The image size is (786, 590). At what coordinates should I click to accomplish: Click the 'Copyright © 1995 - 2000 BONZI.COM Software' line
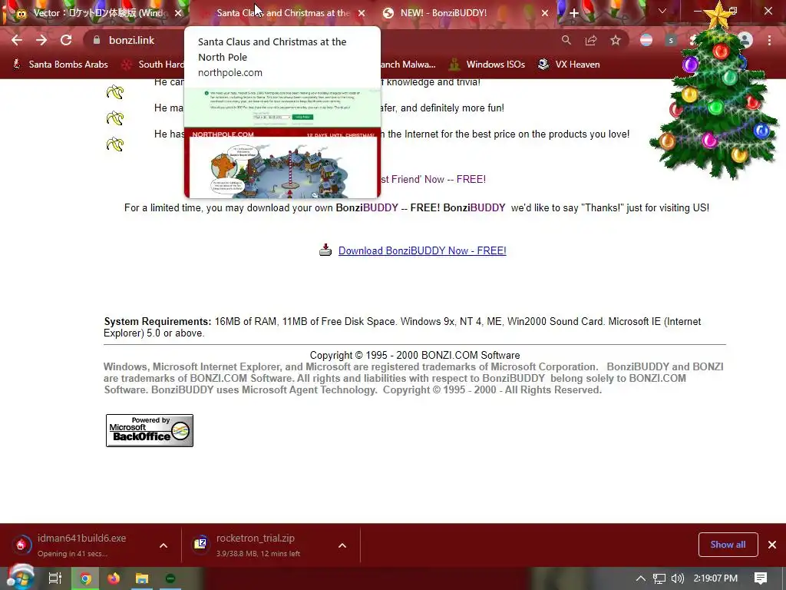(414, 355)
